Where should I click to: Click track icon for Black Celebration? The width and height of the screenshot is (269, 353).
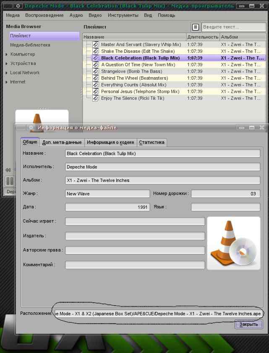click(96, 58)
